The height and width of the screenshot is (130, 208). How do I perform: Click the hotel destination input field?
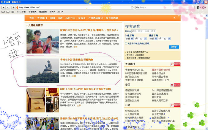coord(144,31)
